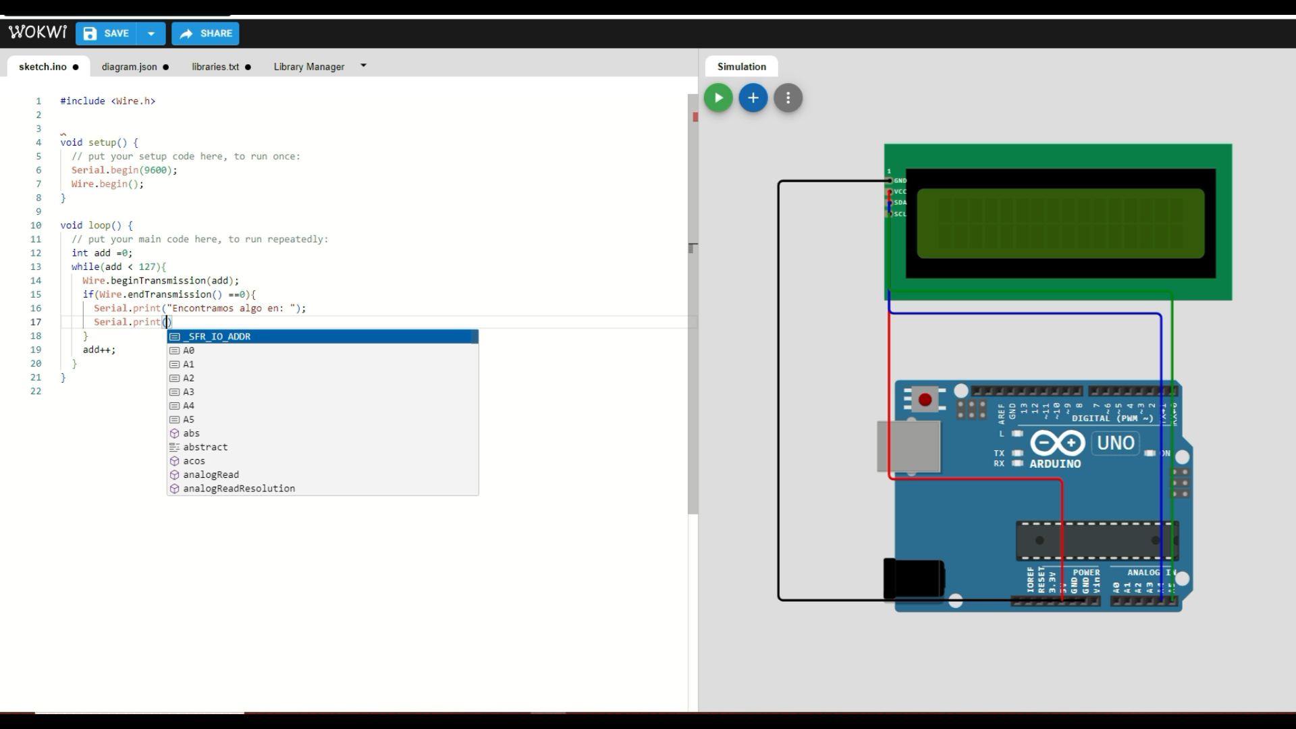Click void setup() function line
This screenshot has width=1296, height=729.
(99, 142)
